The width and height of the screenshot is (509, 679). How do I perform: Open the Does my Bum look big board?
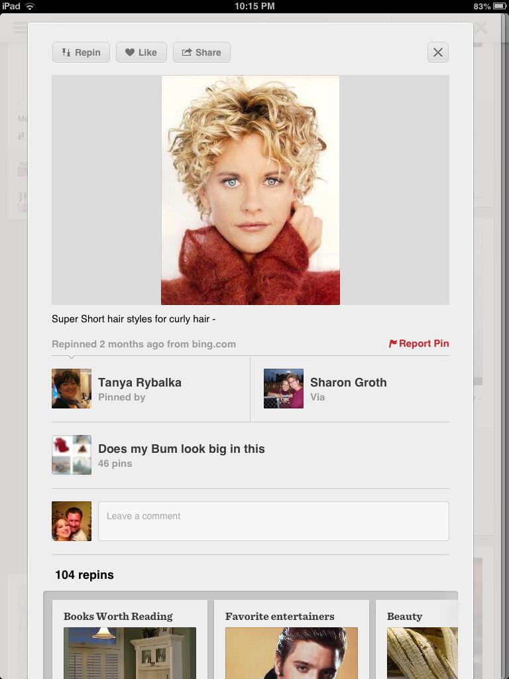182,449
